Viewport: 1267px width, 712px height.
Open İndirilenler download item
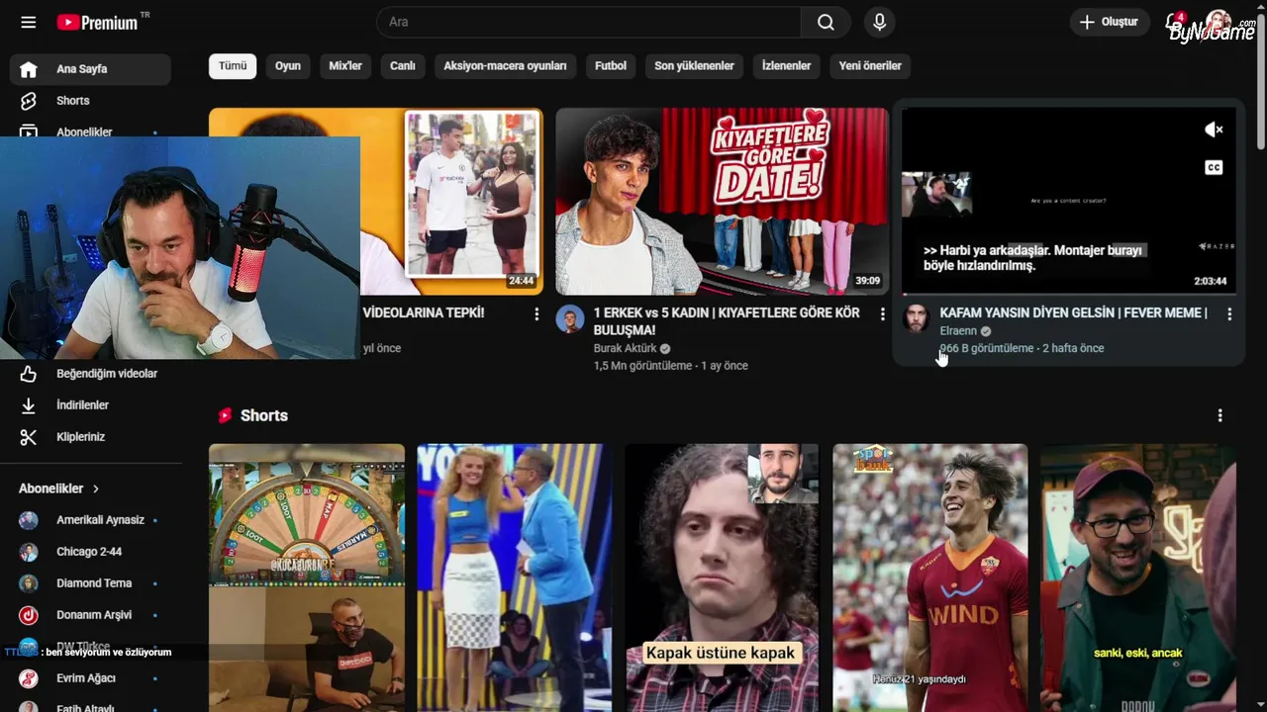[x=90, y=405]
